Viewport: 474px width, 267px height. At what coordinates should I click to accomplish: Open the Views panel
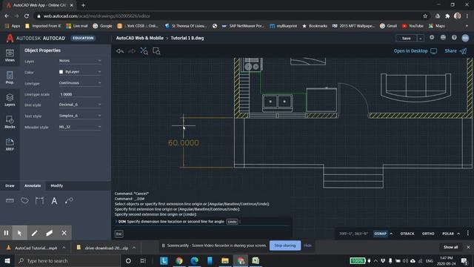(x=10, y=56)
